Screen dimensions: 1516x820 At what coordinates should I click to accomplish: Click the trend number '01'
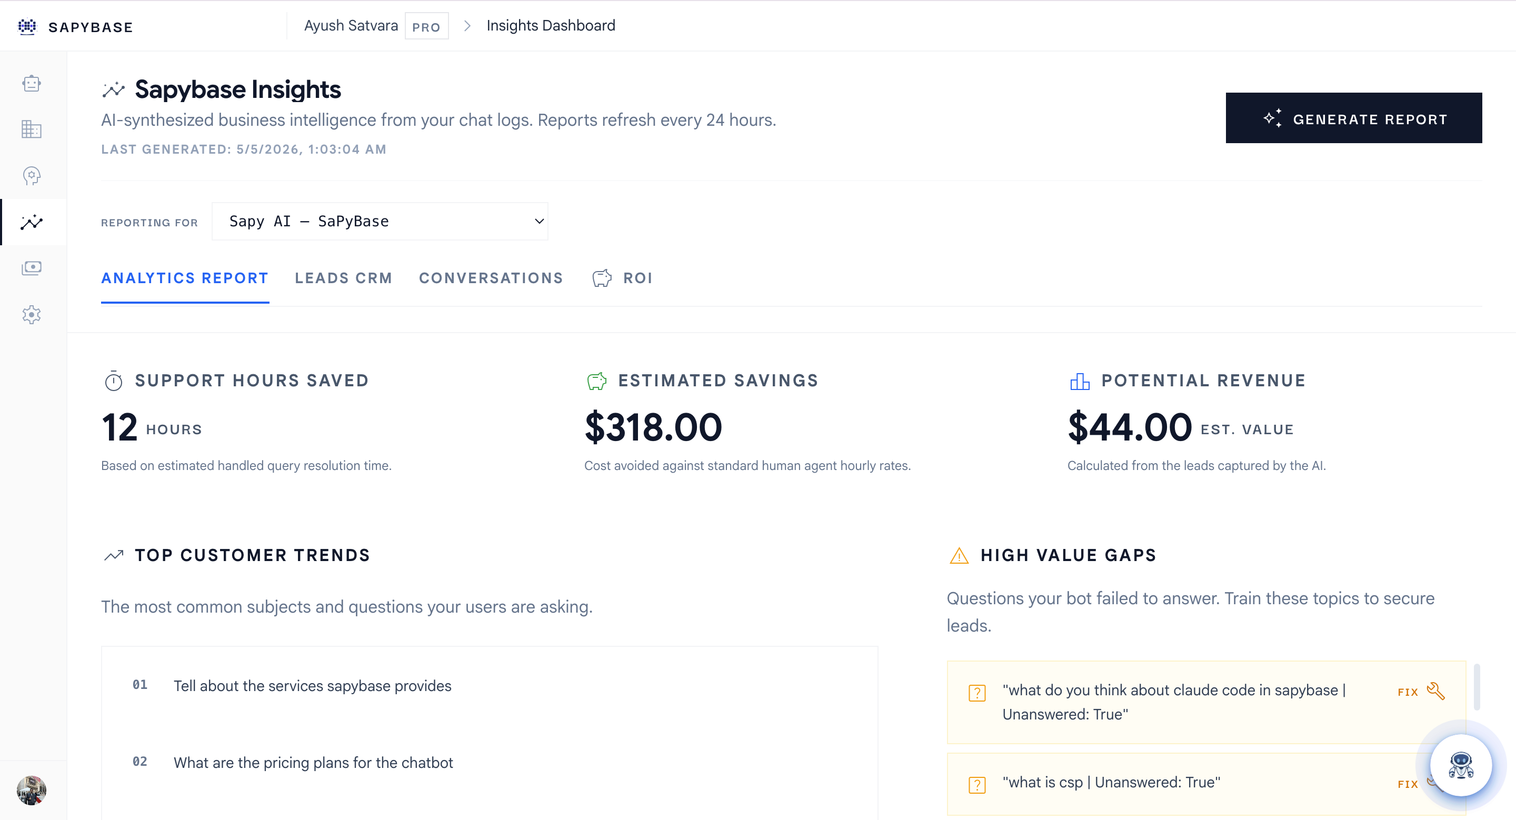click(x=139, y=685)
